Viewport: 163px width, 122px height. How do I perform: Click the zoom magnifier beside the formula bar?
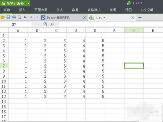pos(45,24)
